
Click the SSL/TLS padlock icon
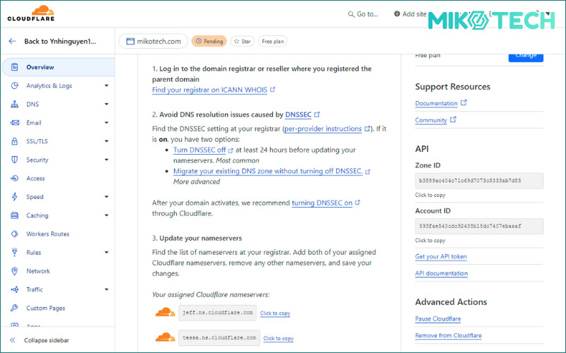[x=14, y=141]
